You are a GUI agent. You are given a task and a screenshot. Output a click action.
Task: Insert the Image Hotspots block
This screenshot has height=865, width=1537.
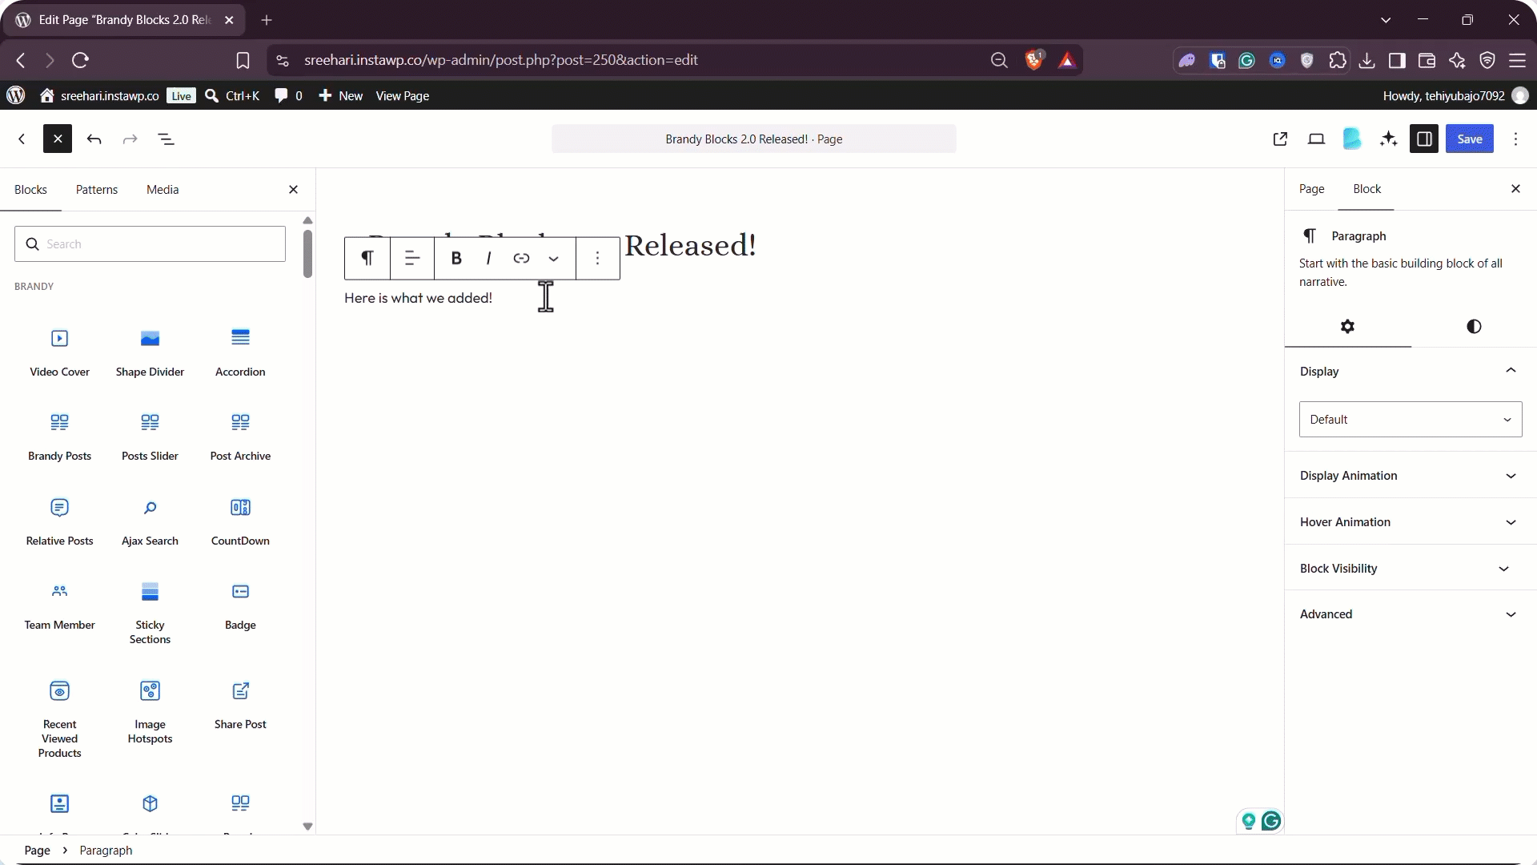coord(150,712)
